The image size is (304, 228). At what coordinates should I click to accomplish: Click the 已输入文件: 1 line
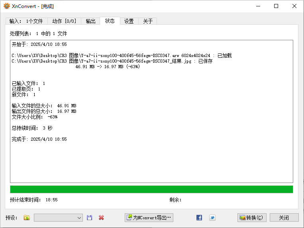[28, 83]
